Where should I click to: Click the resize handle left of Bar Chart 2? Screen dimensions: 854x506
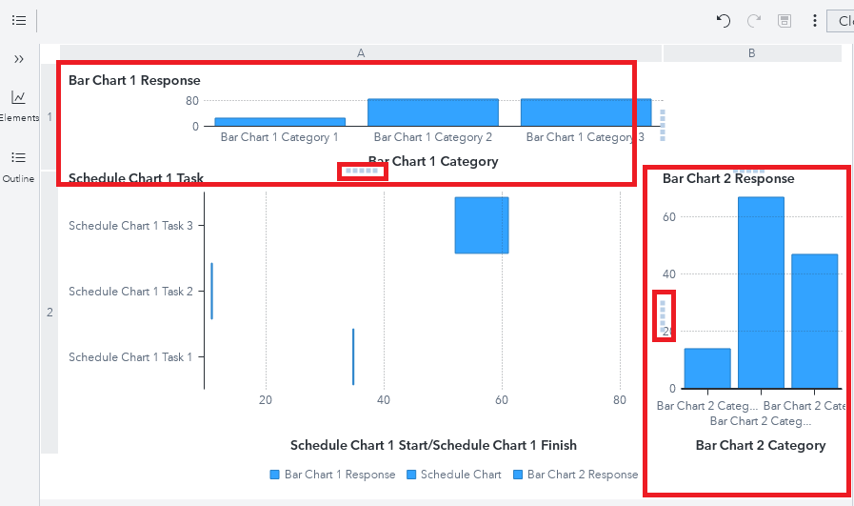coord(664,314)
